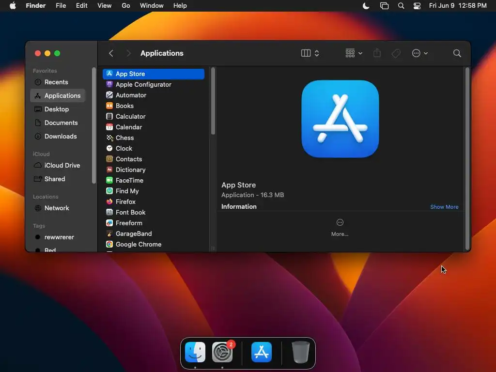Select the Chess app icon
Screen dimensions: 496x372
109,138
